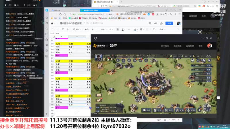Refresh the docs.qq.com page
230x129 pixels.
pyautogui.click(x=60, y=14)
